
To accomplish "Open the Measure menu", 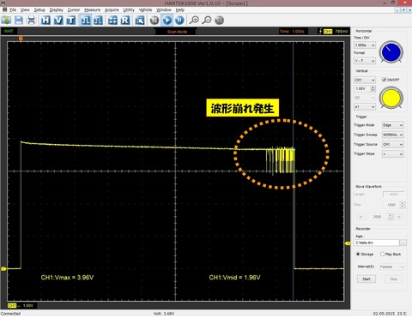I will pos(92,9).
